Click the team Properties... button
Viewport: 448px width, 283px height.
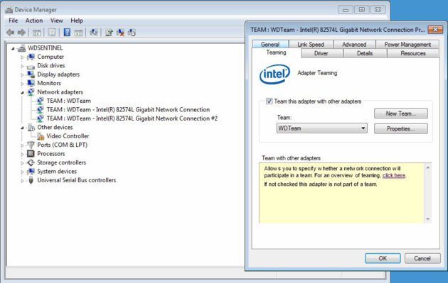[x=401, y=128]
